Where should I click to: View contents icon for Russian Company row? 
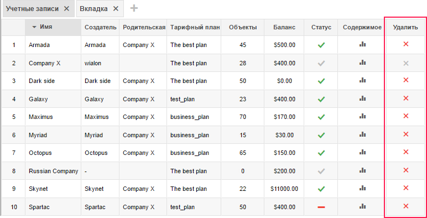click(362, 170)
